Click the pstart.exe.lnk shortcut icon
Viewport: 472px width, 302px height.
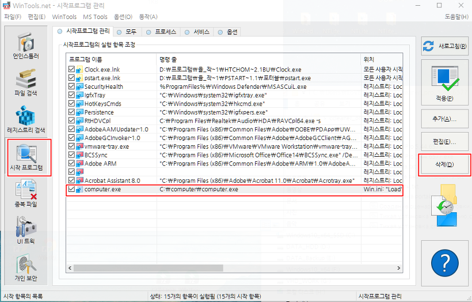(79, 78)
